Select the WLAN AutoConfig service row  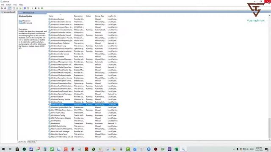(x=83, y=115)
